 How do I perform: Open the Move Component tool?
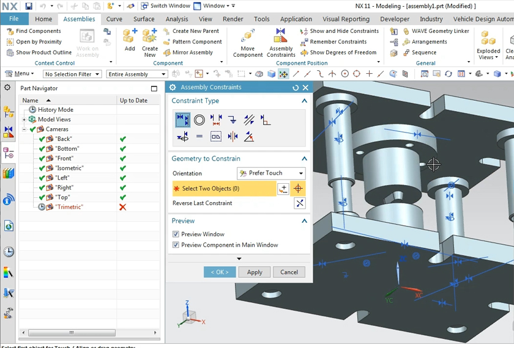coord(248,36)
